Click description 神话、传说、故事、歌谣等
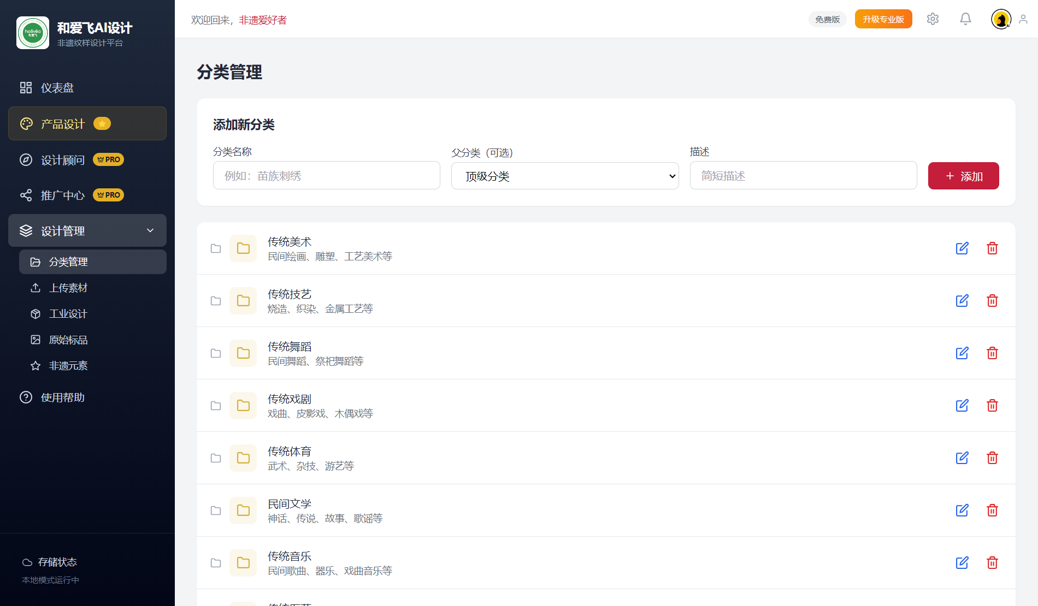 (x=325, y=518)
